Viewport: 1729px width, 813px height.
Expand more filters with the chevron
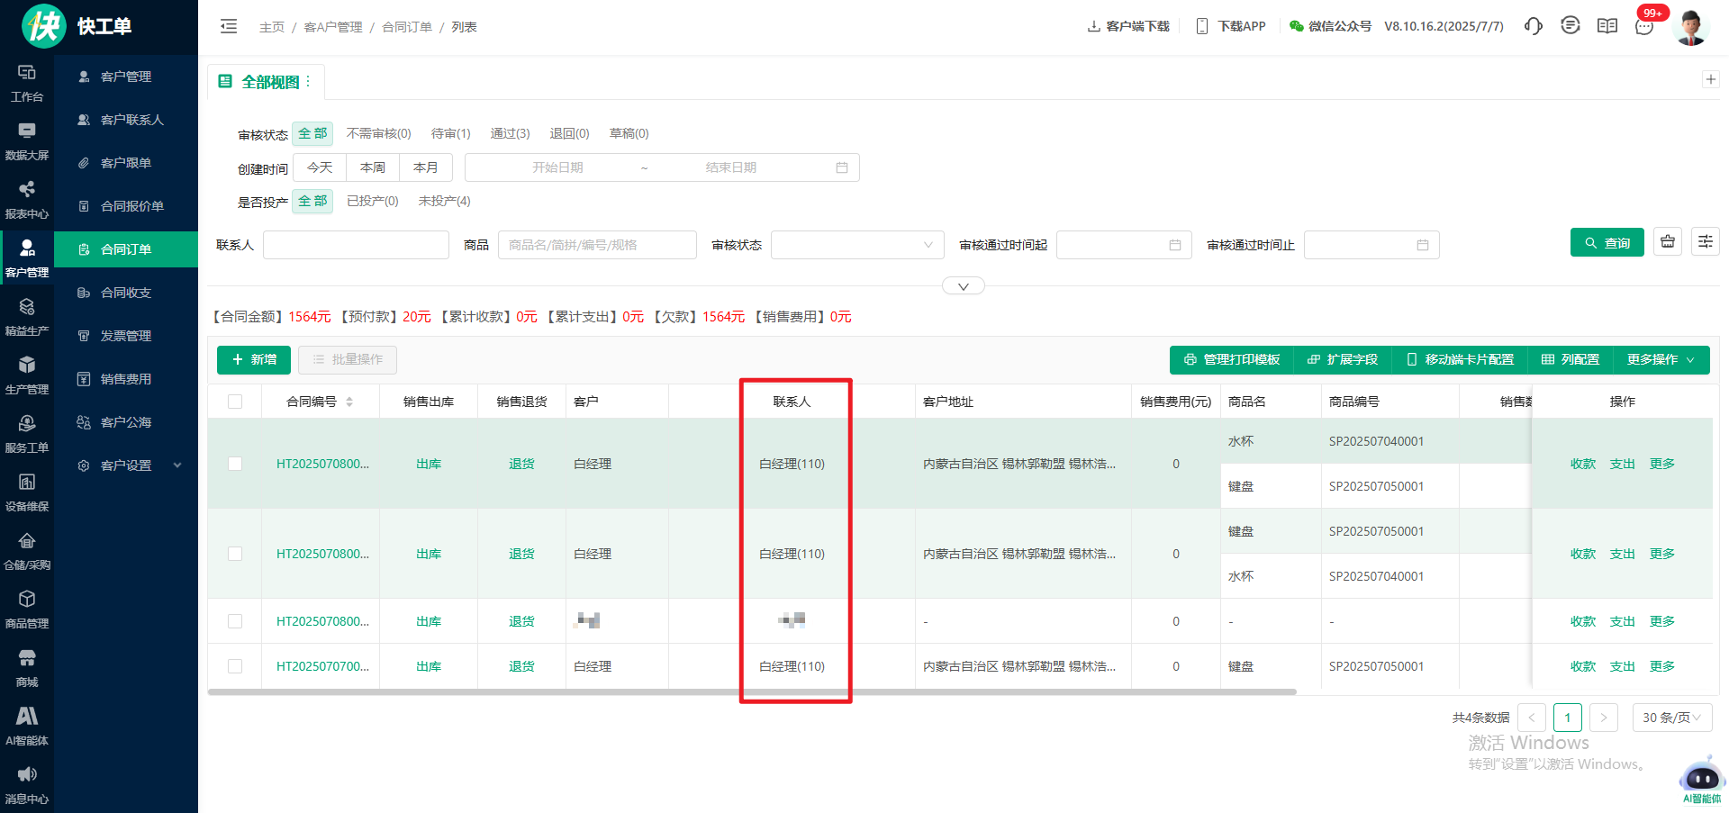point(963,286)
